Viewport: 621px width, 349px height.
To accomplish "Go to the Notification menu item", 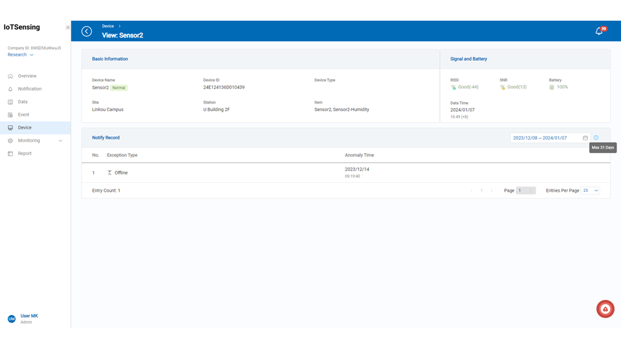I will [x=29, y=89].
